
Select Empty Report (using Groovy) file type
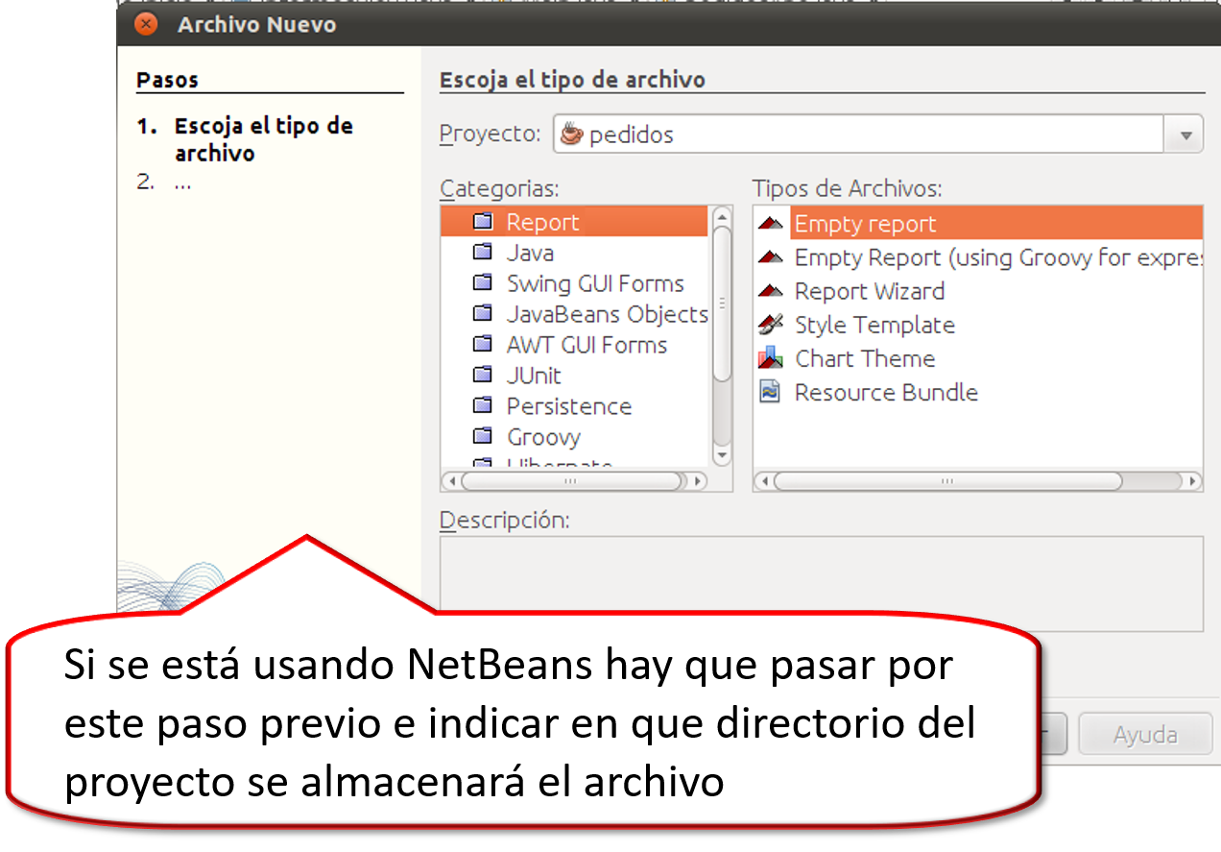997,258
